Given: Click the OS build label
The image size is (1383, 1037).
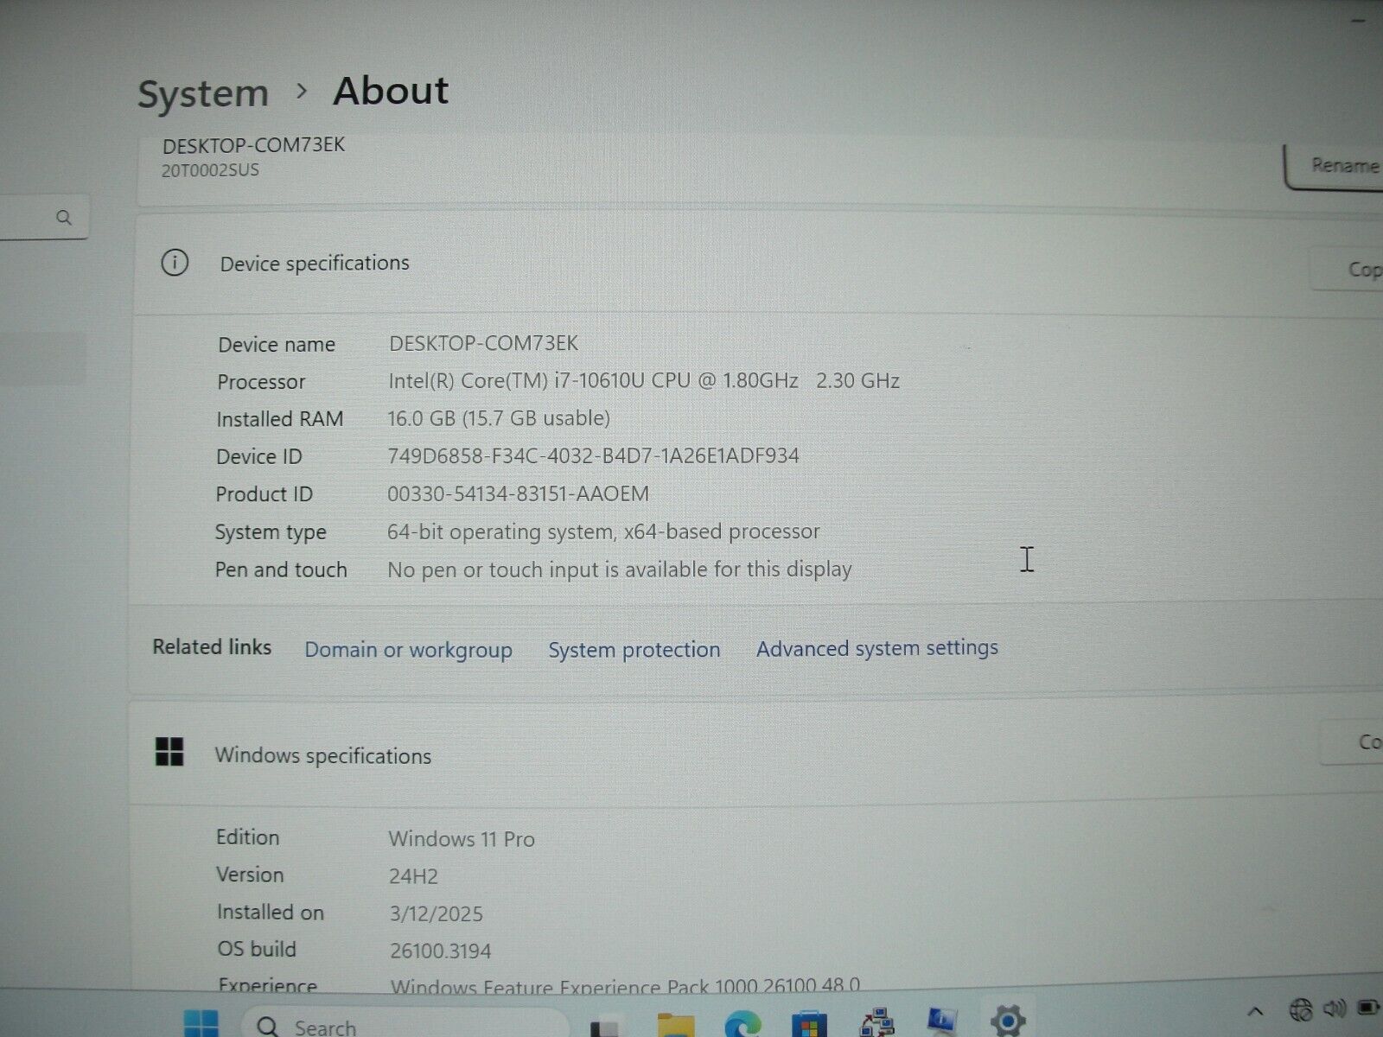Looking at the screenshot, I should point(256,950).
